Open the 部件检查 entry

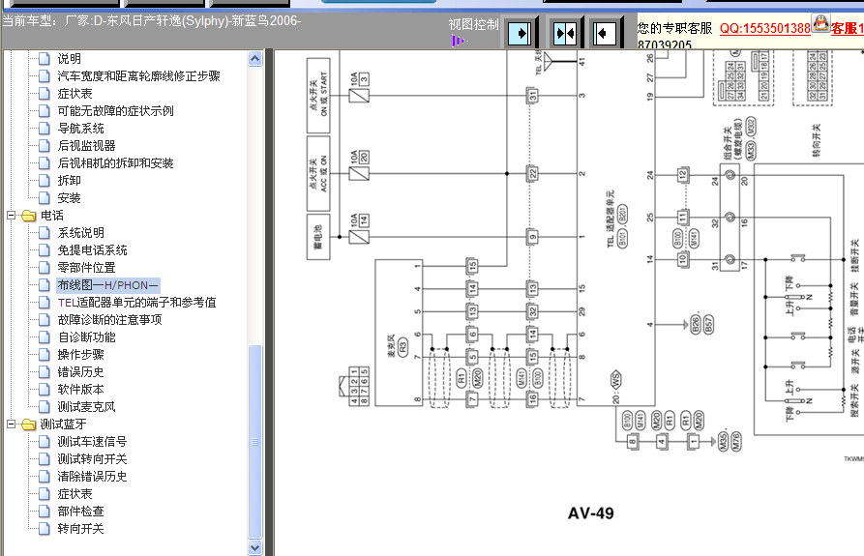click(81, 511)
